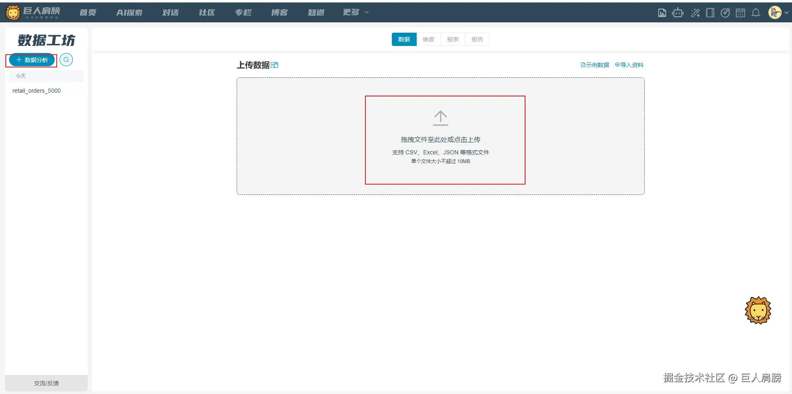The image size is (792, 394).
Task: Click 拖拽文件至此处或点击上传 upload text
Action: click(x=441, y=139)
